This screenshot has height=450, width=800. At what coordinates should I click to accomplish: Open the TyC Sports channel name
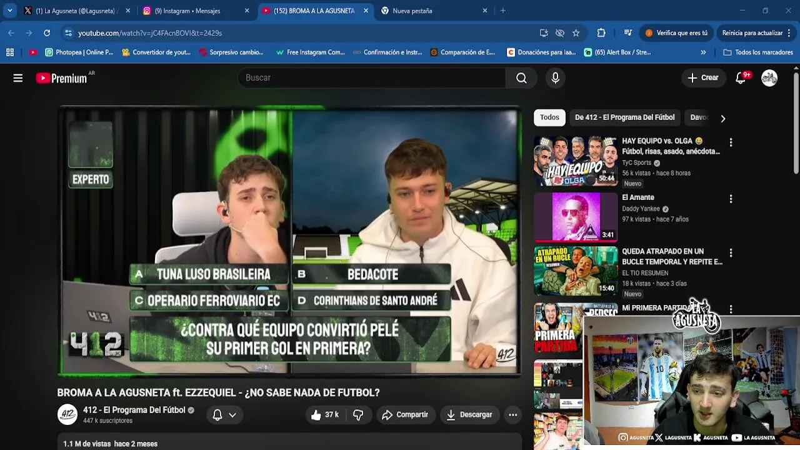pos(636,163)
